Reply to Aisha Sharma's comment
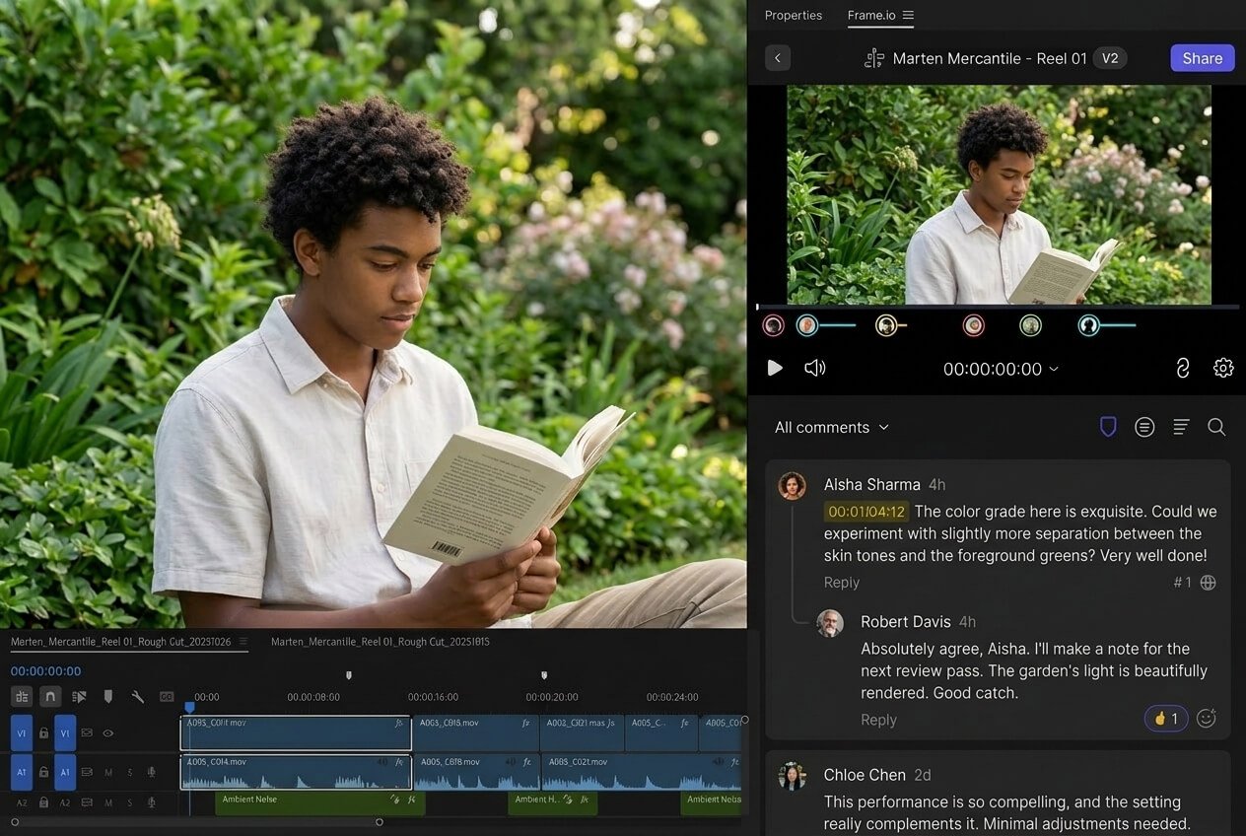Image resolution: width=1246 pixels, height=836 pixels. (x=841, y=583)
